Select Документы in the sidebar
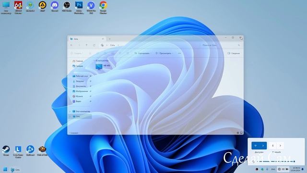 click(x=79, y=86)
